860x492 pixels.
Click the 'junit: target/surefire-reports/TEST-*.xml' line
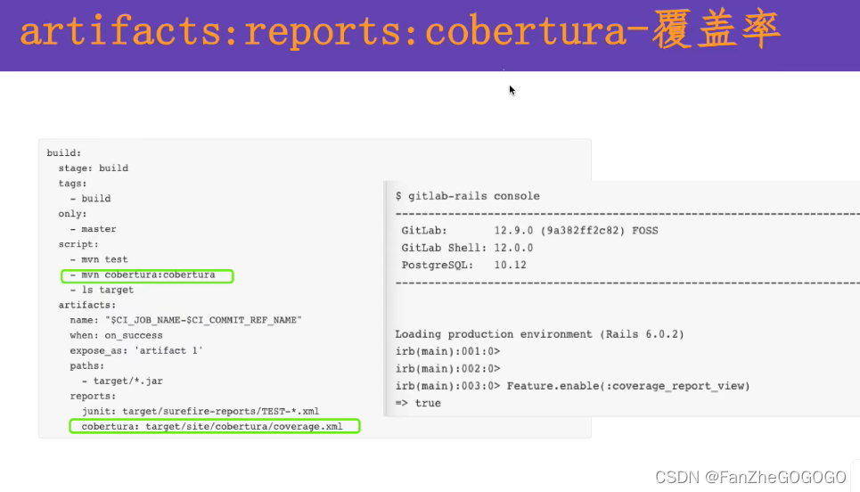click(201, 412)
